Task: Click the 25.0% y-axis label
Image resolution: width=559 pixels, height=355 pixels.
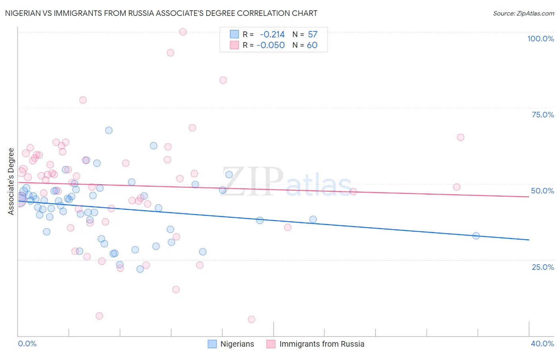Action: (543, 267)
